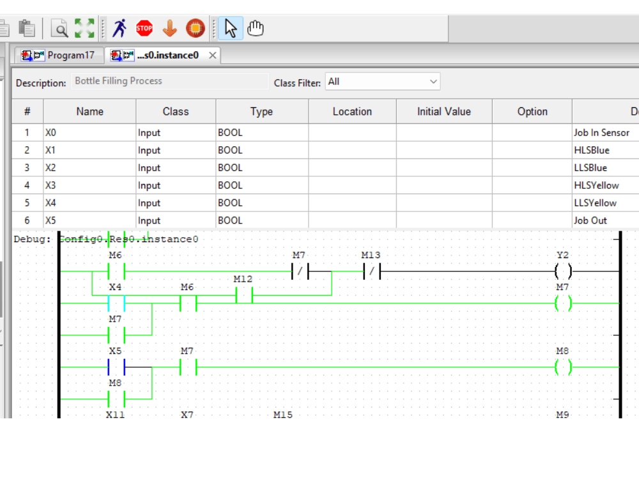Select the arrow selection tool
Image resolution: width=639 pixels, height=479 pixels.
point(230,27)
